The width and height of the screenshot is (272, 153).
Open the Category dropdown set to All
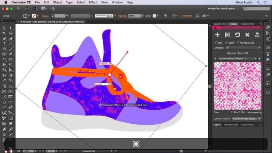[243, 48]
